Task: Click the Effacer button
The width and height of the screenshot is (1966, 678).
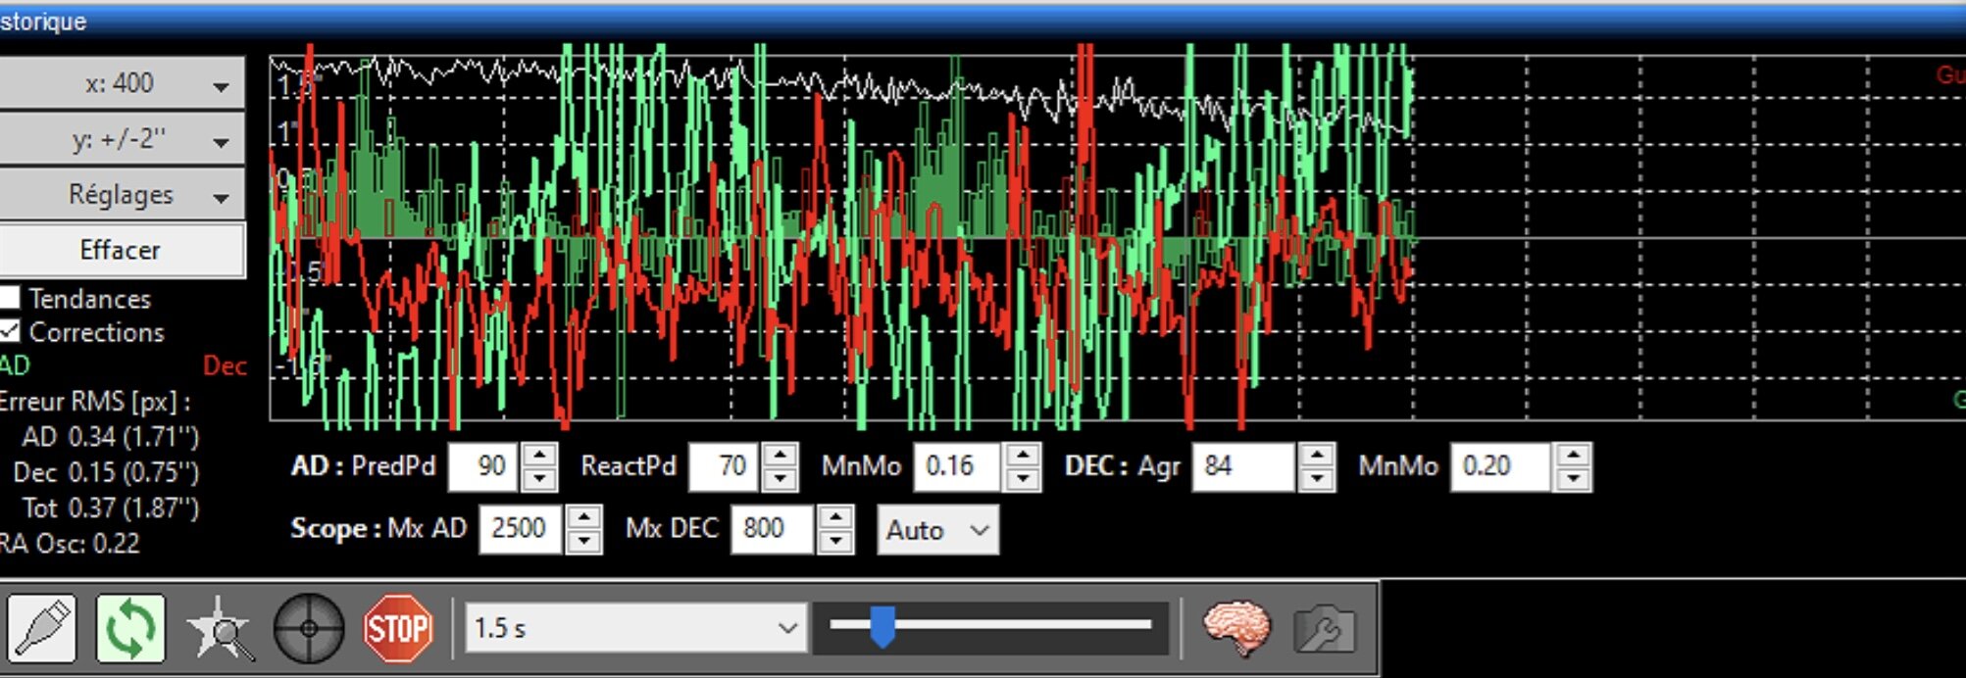Action: (122, 250)
